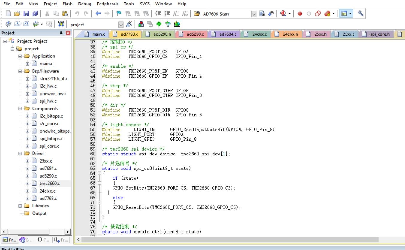405x250 pixels.
Task: Collapse the Driver folder
Action: point(20,153)
